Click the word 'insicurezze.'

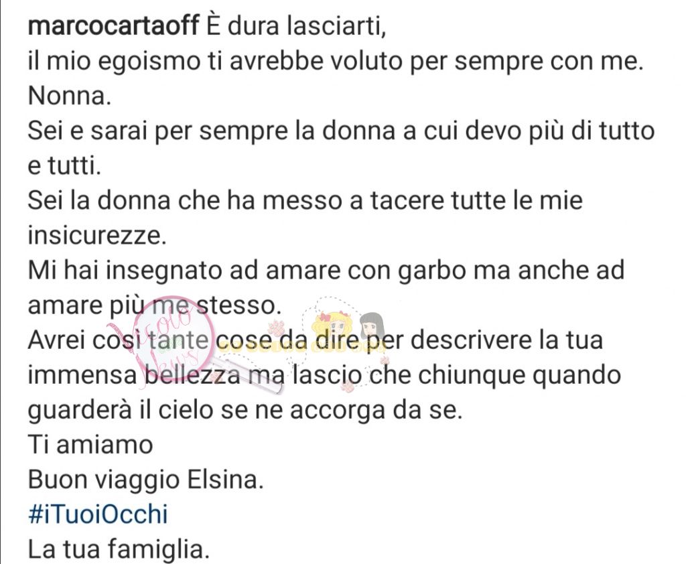click(97, 235)
